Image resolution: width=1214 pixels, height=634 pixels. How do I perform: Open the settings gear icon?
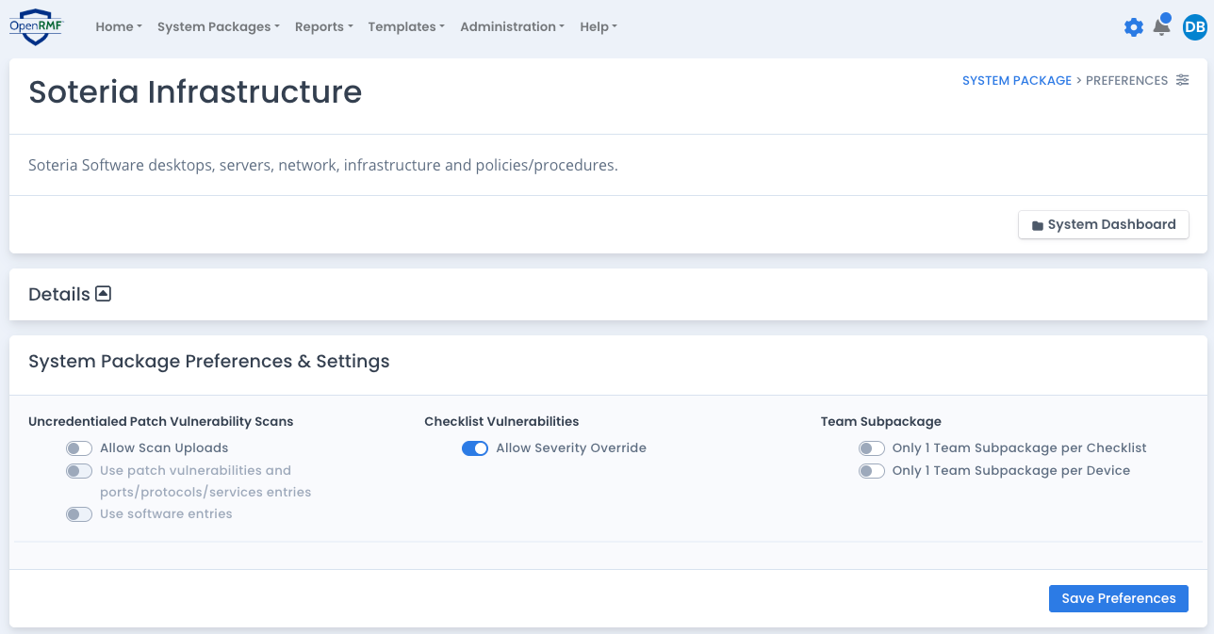(1134, 27)
